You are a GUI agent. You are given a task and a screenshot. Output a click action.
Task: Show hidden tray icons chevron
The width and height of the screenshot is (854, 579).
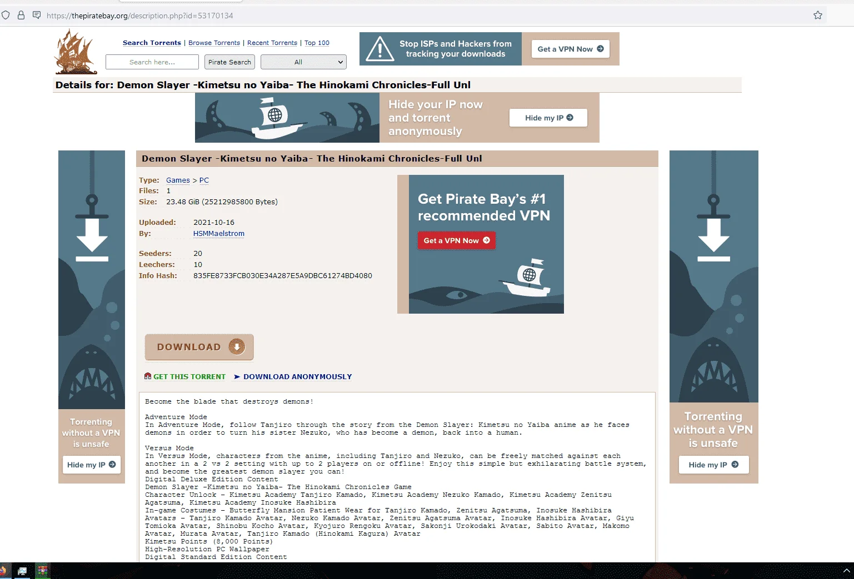tap(846, 571)
